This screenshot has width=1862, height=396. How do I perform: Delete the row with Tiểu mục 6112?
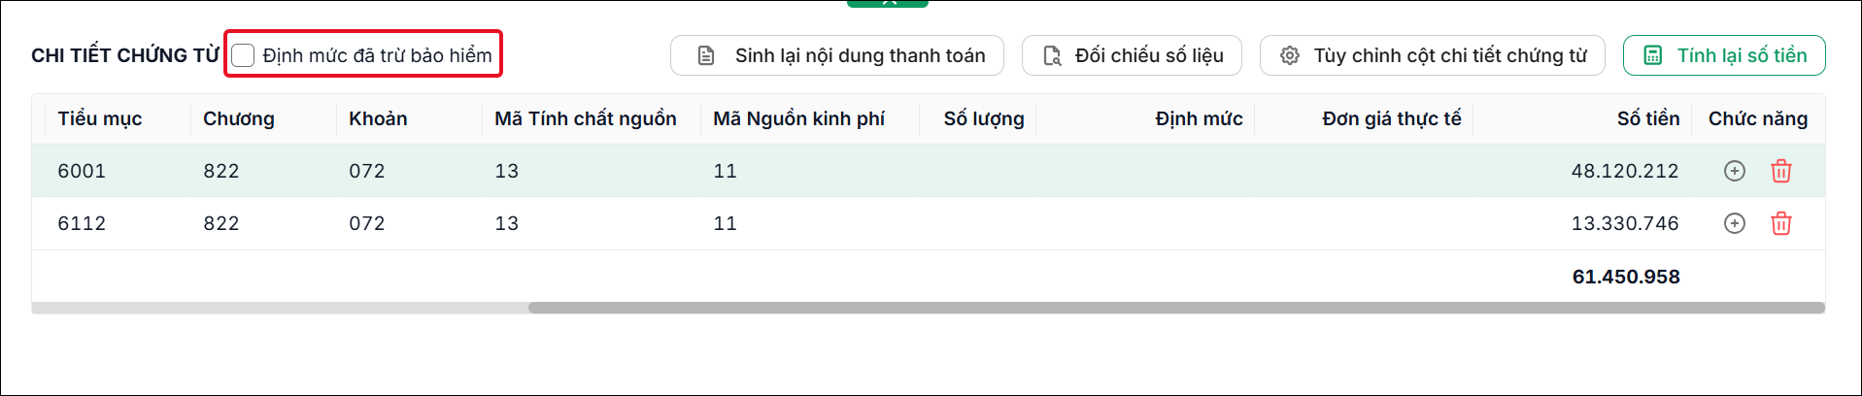(1780, 223)
